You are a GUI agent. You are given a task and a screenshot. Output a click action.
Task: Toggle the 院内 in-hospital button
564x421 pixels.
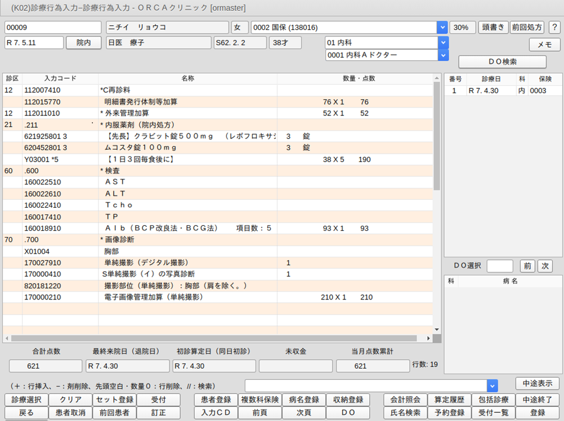[84, 43]
